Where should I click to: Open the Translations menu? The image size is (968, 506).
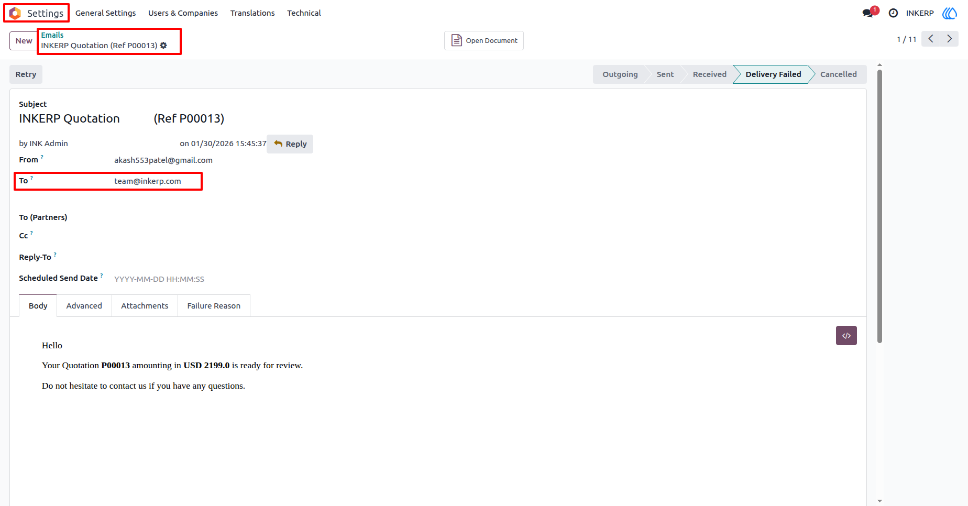[x=252, y=13]
